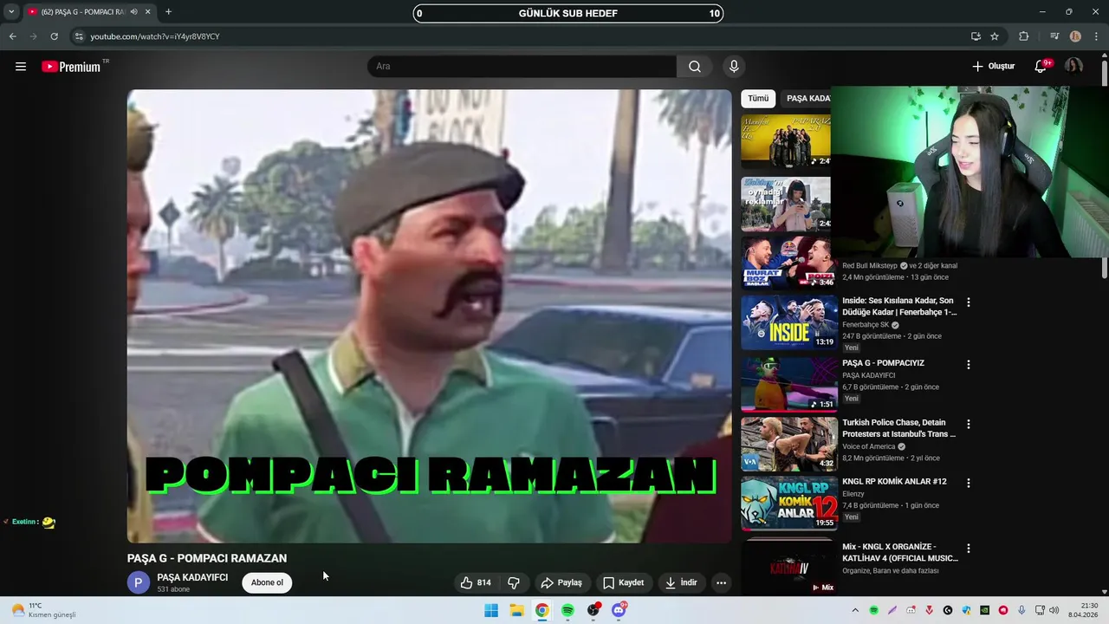Screen dimensions: 1109x624
Task: Click the Kaydet save button
Action: pos(624,583)
